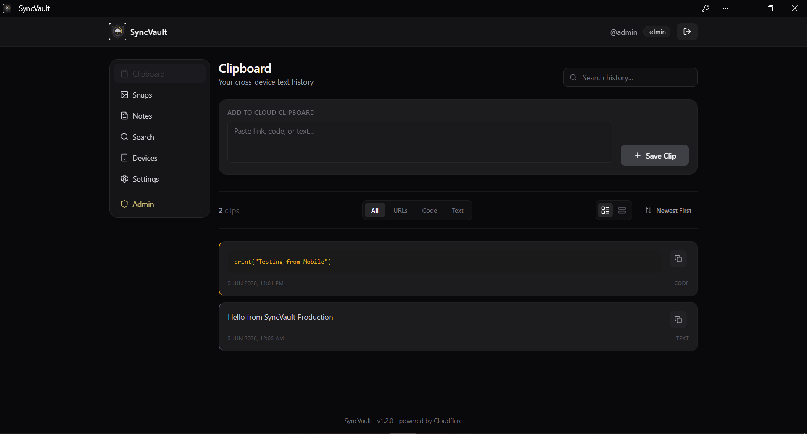Open Clipboard in the sidebar
Image resolution: width=807 pixels, height=434 pixels.
[160, 74]
